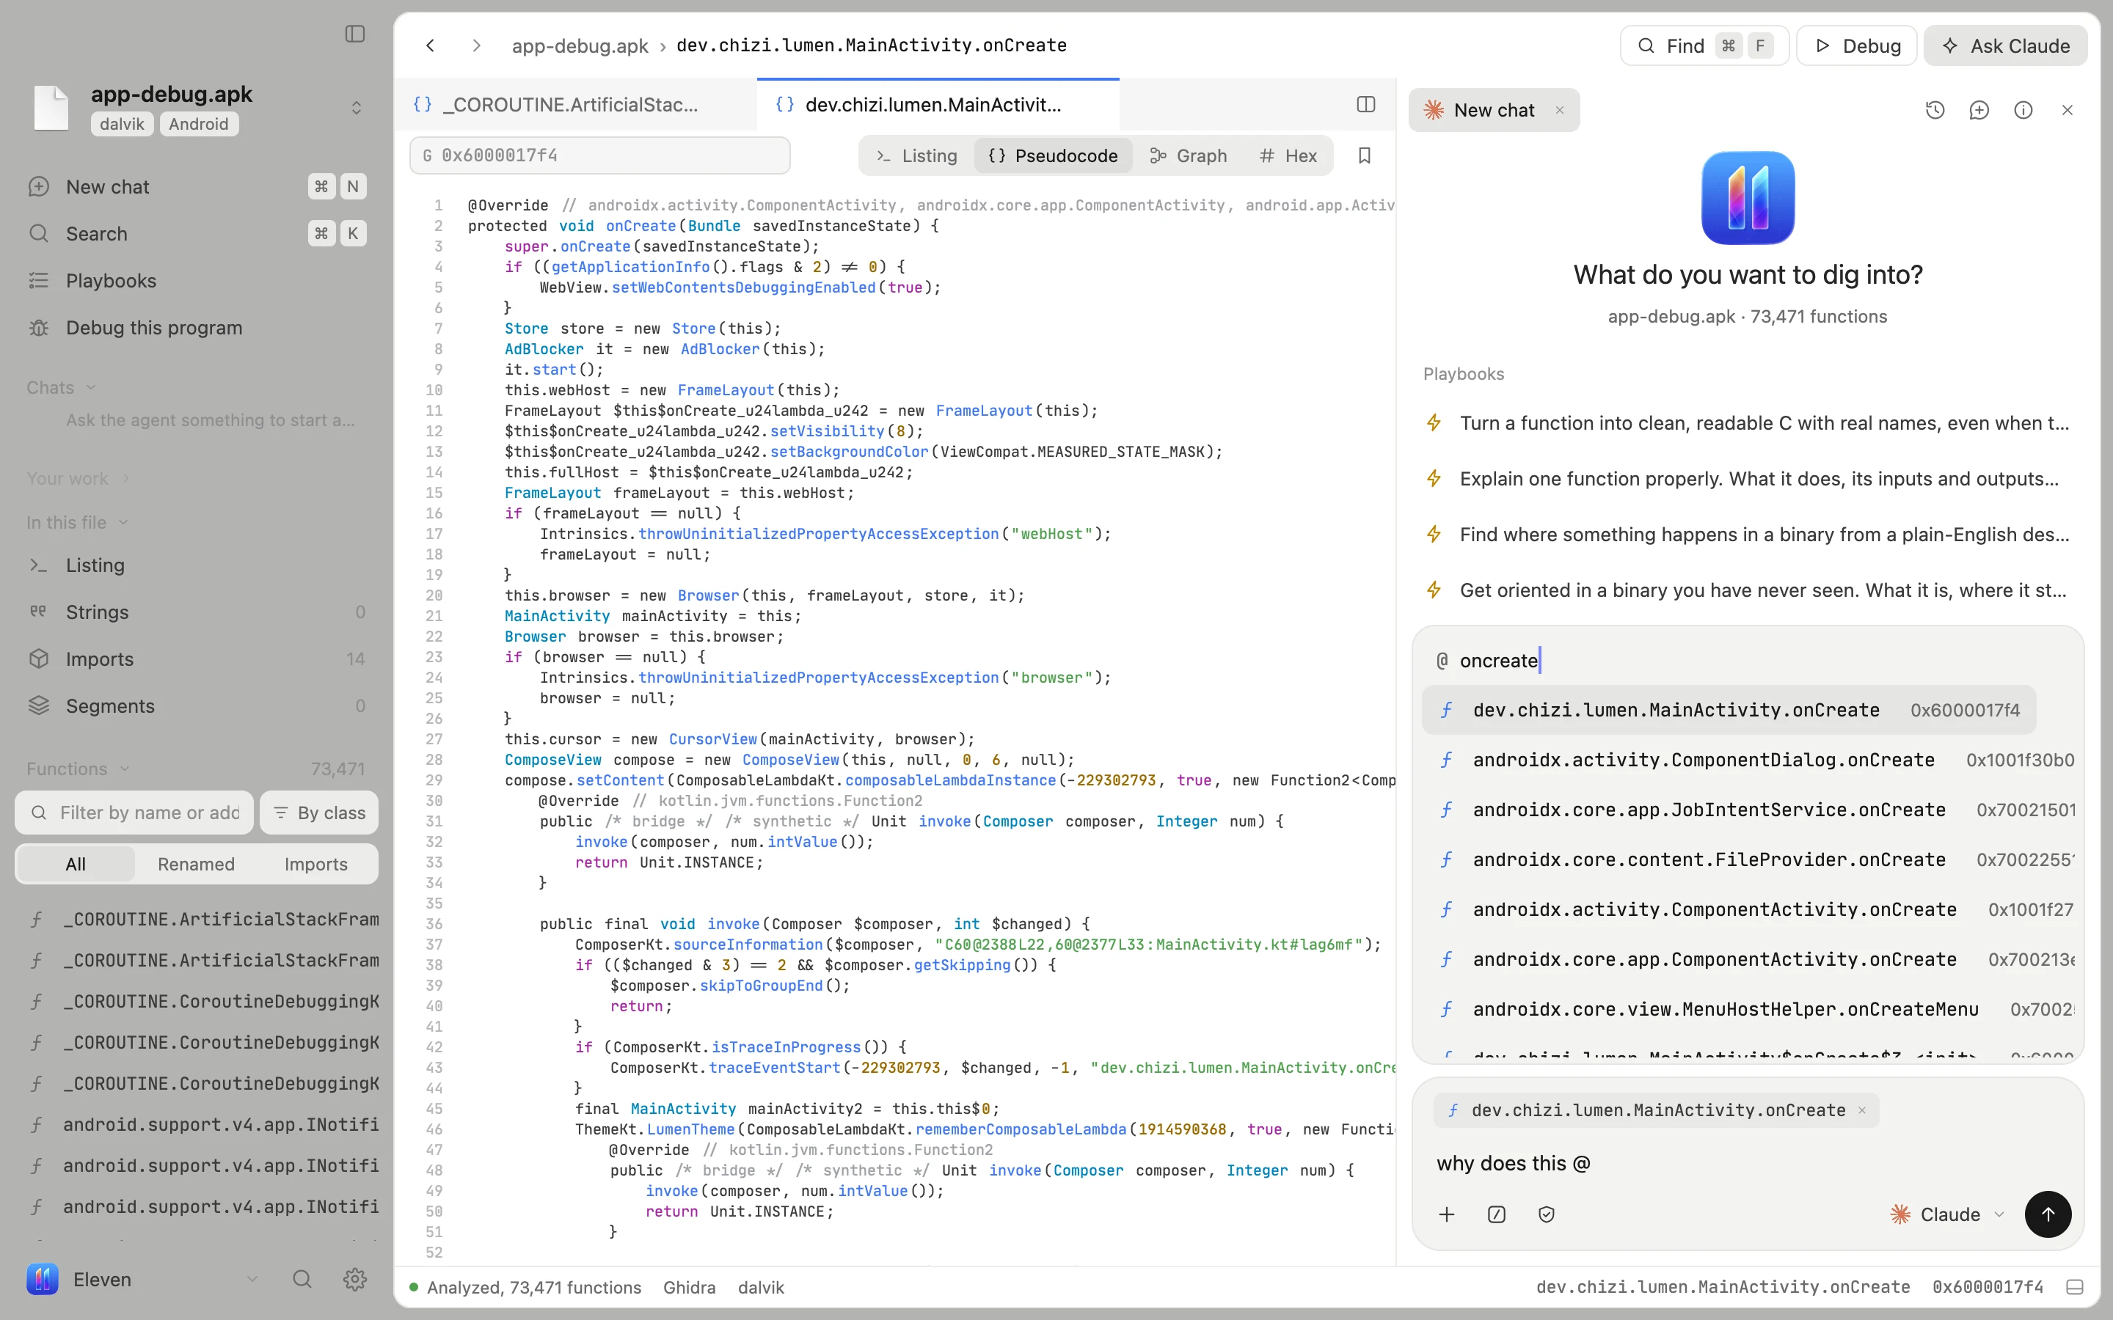Toggle split editor view icon
The image size is (2113, 1320).
(1366, 105)
